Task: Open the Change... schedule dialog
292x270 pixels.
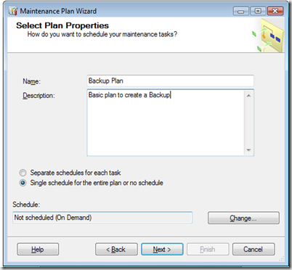Action: tap(243, 218)
